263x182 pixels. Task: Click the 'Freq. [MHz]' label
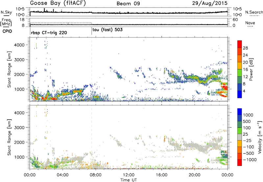tap(6, 22)
